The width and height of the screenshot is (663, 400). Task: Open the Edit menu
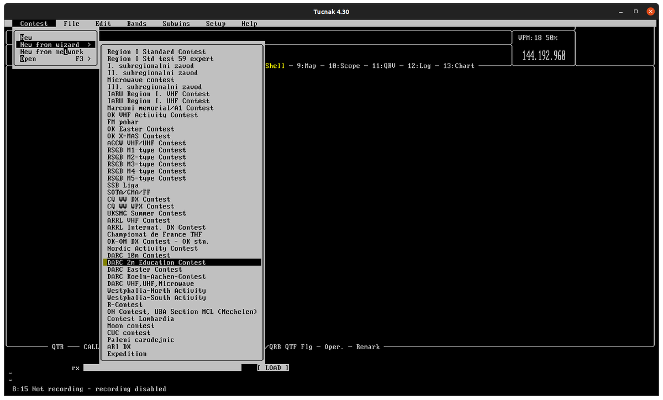(x=103, y=24)
